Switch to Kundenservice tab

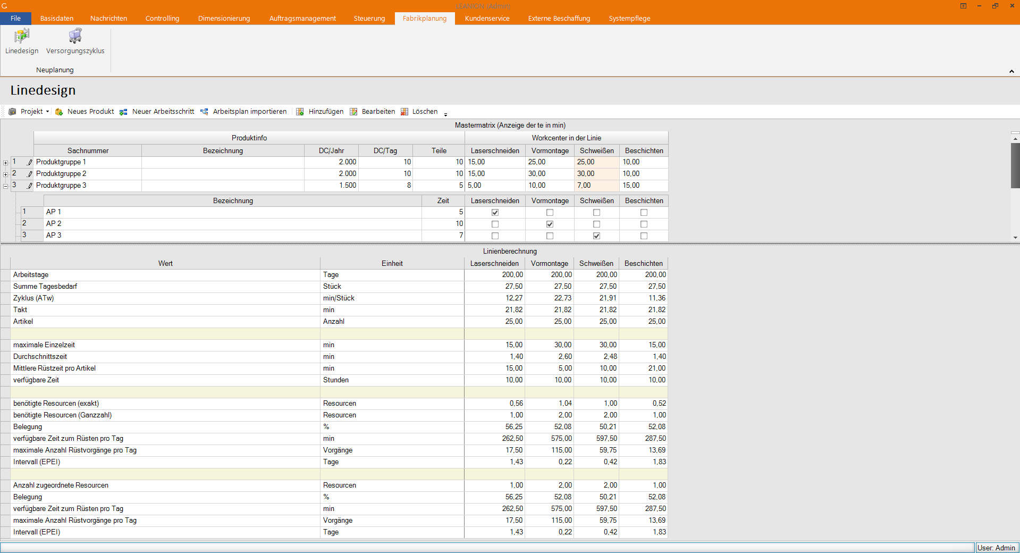[x=487, y=19]
